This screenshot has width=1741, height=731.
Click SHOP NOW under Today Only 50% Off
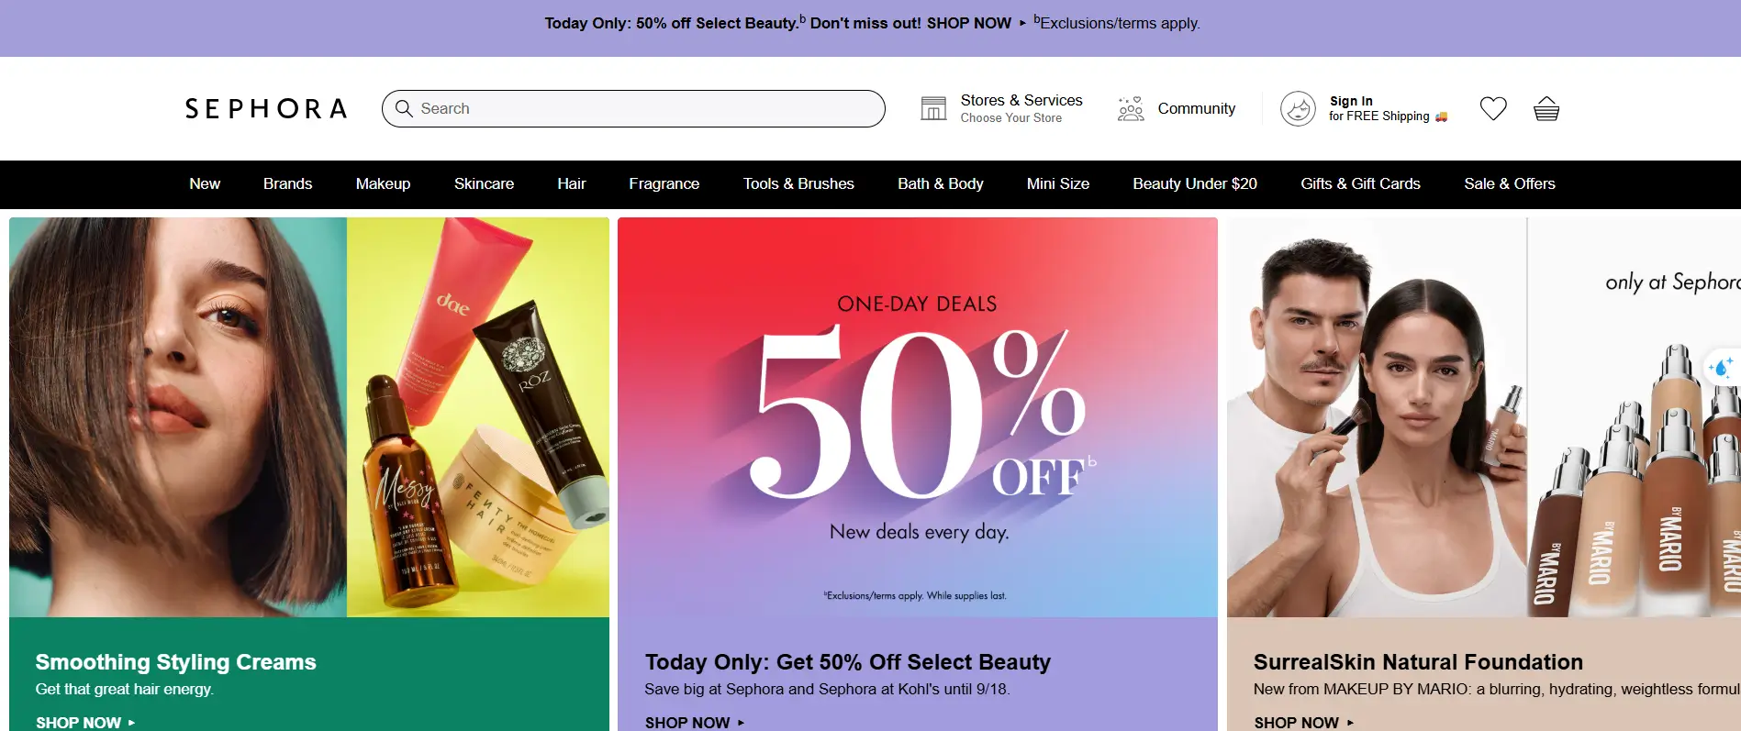coord(695,723)
